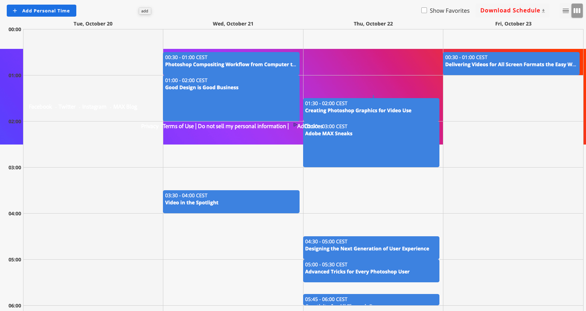Click the 03:00 time label
Viewport: 586px width, 311px height.
[x=15, y=168]
